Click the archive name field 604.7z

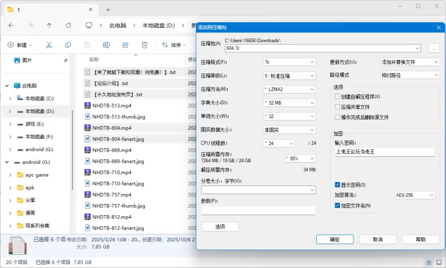pos(323,48)
